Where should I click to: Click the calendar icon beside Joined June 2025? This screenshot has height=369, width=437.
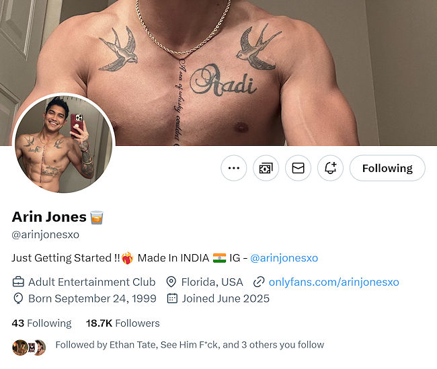pos(171,298)
